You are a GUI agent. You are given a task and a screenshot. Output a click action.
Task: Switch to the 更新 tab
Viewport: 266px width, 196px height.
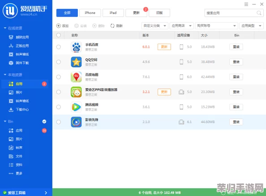point(136,13)
